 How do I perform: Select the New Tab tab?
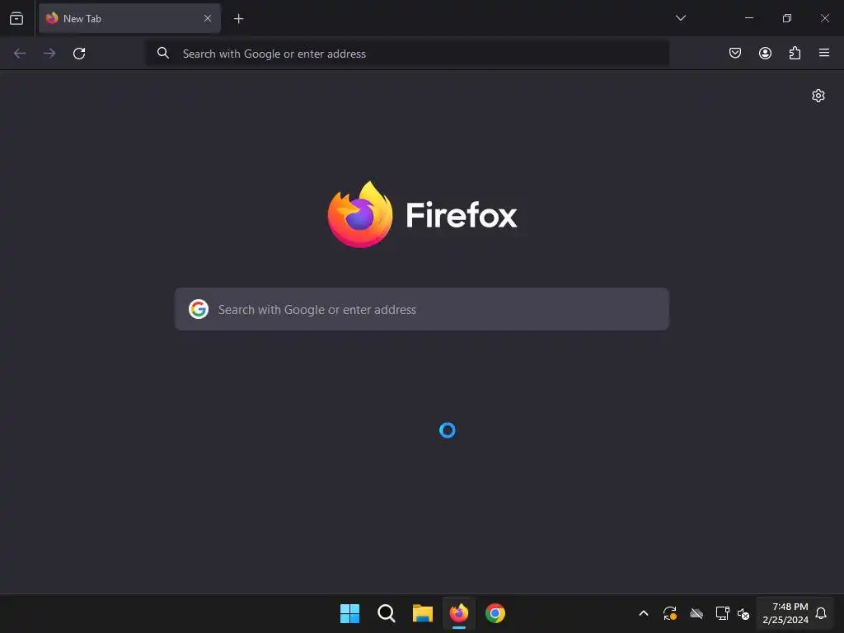click(x=129, y=18)
